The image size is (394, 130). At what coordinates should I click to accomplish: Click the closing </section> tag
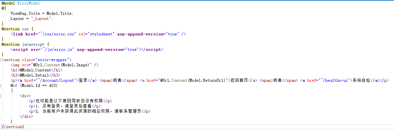pos(13,127)
